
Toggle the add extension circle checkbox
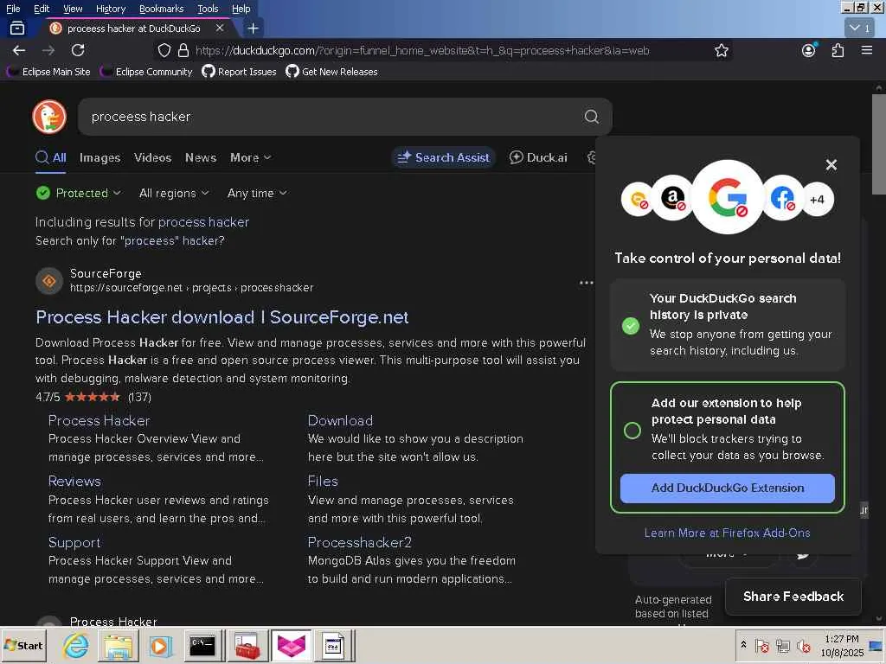click(x=632, y=431)
